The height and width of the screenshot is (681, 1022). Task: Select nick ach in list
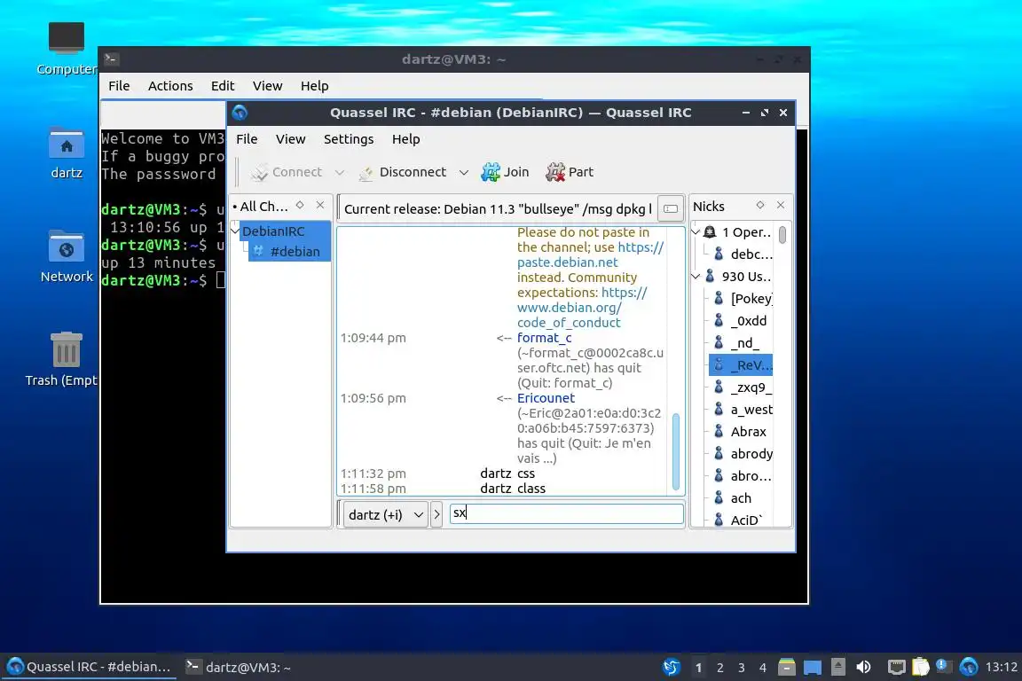click(x=741, y=497)
